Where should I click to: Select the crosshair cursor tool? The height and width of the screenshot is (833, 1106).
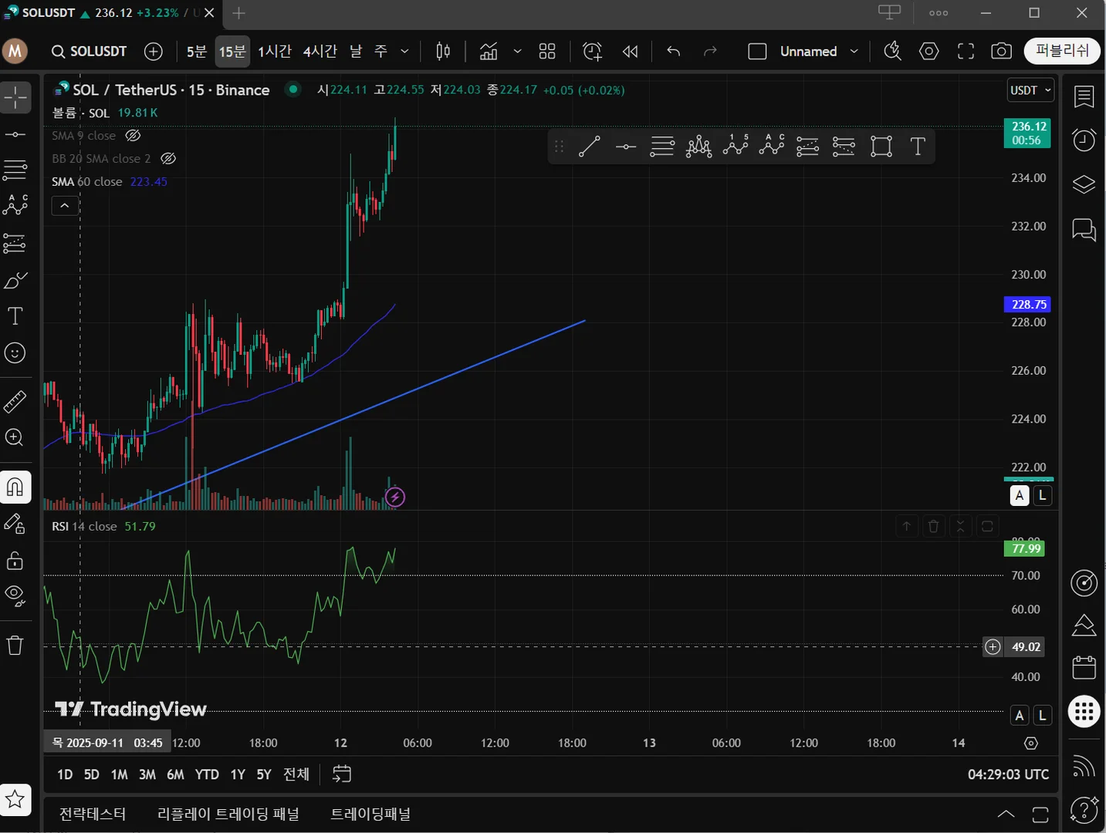15,97
